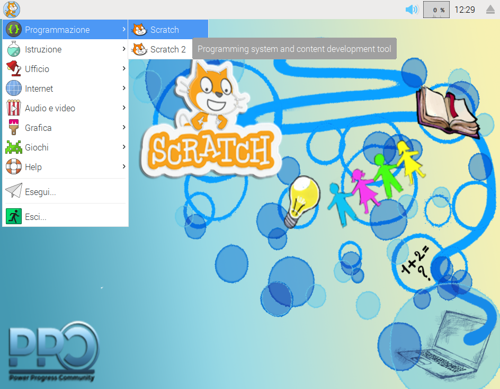Click the Ufficio red desk lamp icon
The height and width of the screenshot is (389, 500).
click(14, 68)
